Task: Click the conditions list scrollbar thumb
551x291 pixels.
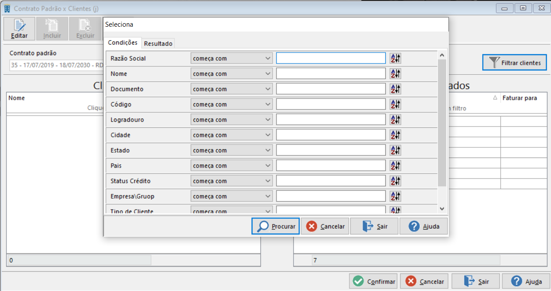Action: click(442, 123)
